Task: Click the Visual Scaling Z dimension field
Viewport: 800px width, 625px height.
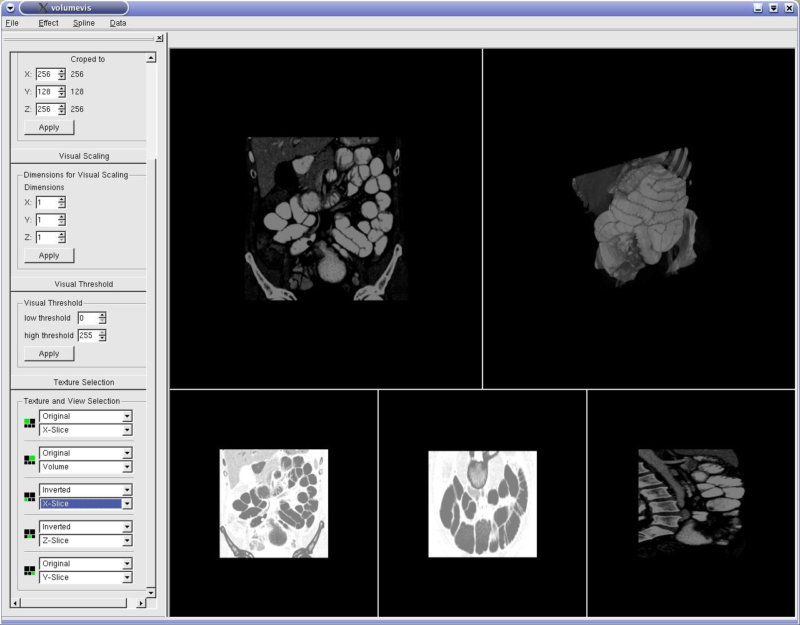Action: 46,237
